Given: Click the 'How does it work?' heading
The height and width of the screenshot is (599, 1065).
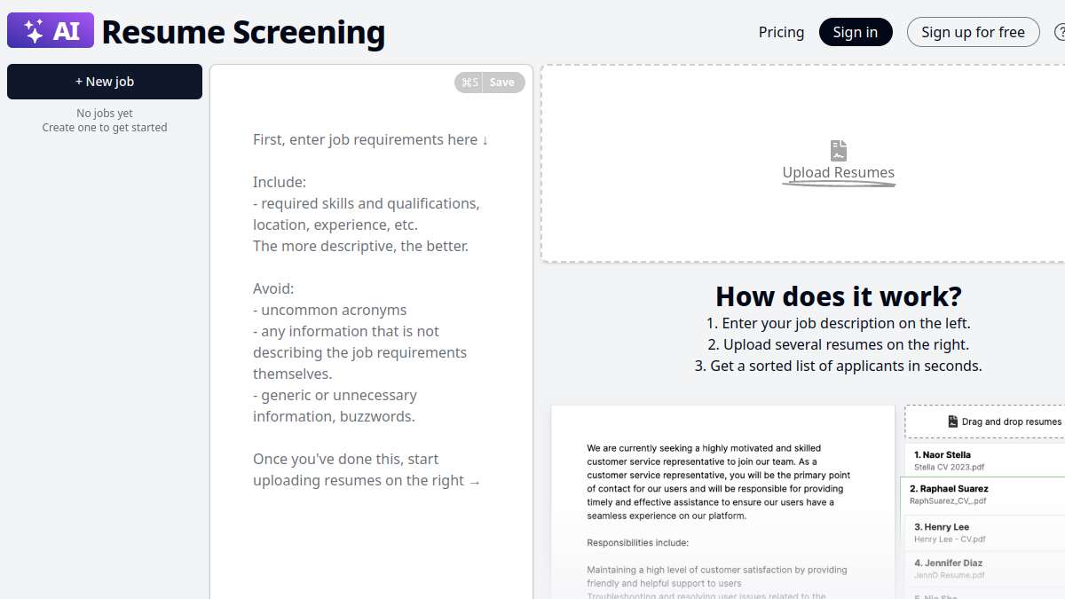Looking at the screenshot, I should click(x=839, y=296).
